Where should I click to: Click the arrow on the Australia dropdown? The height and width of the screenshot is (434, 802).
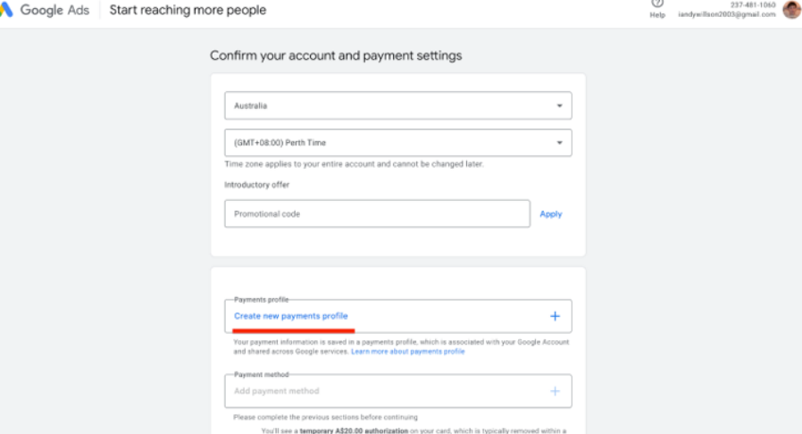560,105
